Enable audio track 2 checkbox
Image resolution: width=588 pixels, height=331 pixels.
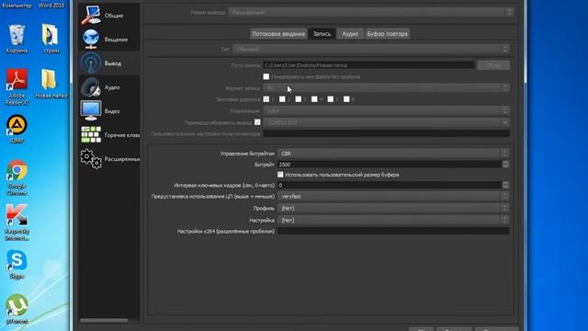pos(282,99)
